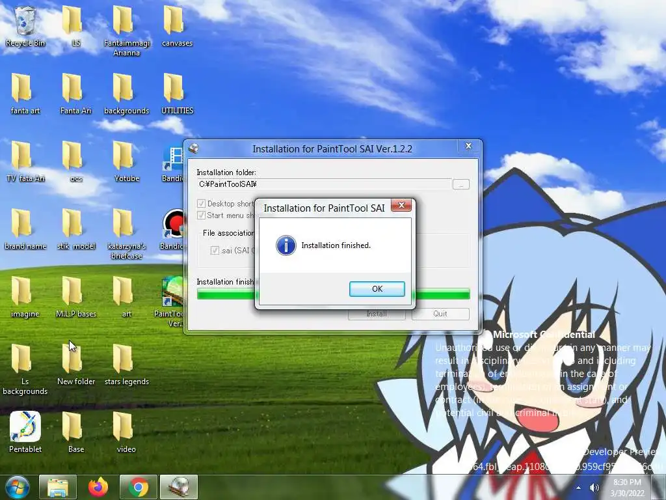Confirm the Installation finished dialog with OK
The height and width of the screenshot is (500, 666).
(377, 288)
